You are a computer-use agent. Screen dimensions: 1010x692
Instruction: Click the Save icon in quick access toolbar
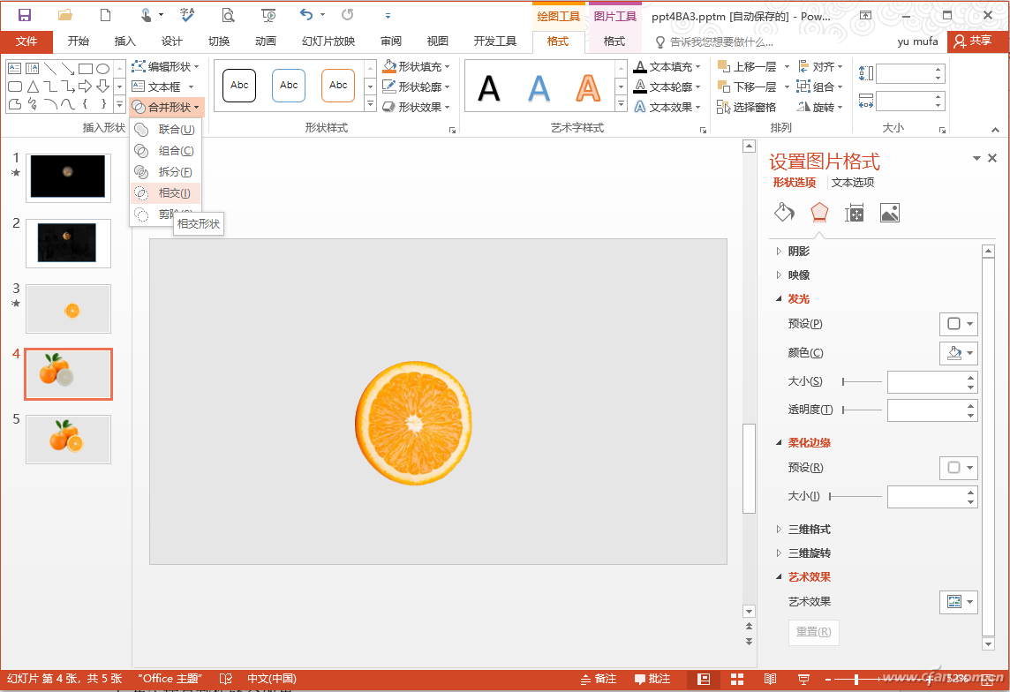(25, 15)
